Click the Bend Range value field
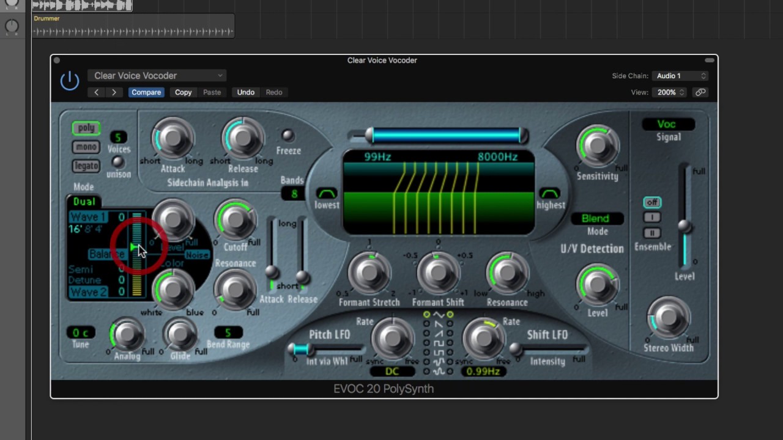This screenshot has height=440, width=783. (x=228, y=332)
